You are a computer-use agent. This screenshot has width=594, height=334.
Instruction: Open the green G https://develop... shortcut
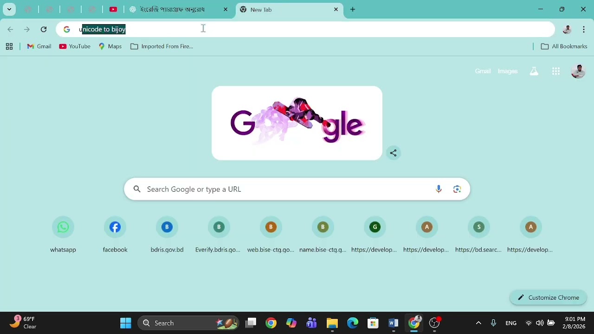pos(375,235)
